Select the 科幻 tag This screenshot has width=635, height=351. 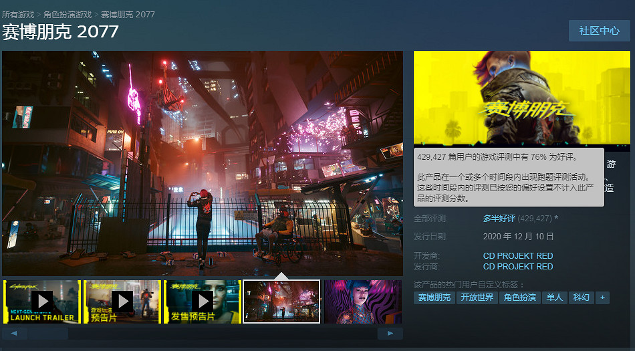581,298
